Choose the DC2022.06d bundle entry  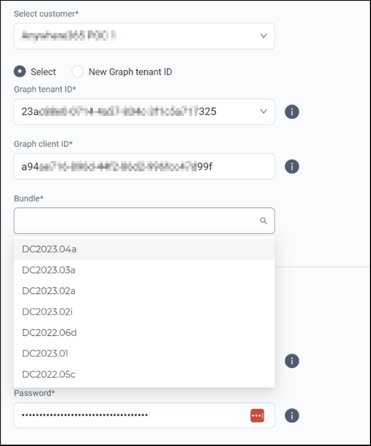(144, 333)
